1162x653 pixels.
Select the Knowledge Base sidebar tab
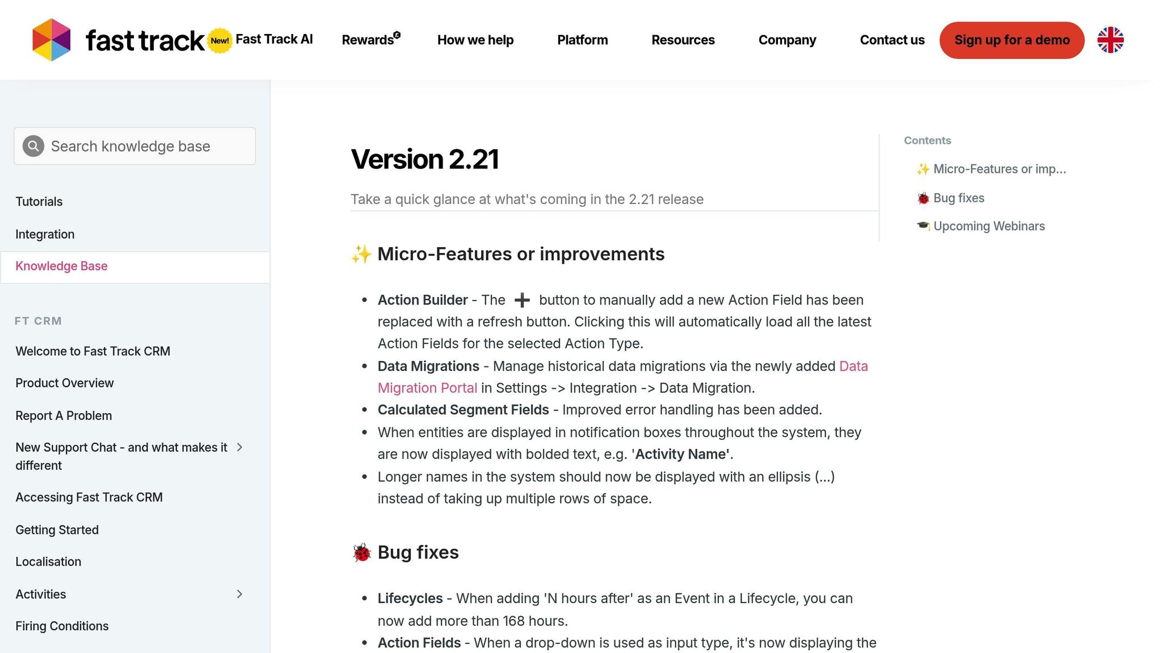click(61, 266)
